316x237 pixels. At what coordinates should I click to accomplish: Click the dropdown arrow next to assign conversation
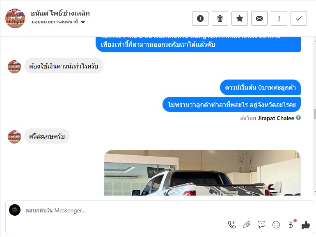point(83,22)
